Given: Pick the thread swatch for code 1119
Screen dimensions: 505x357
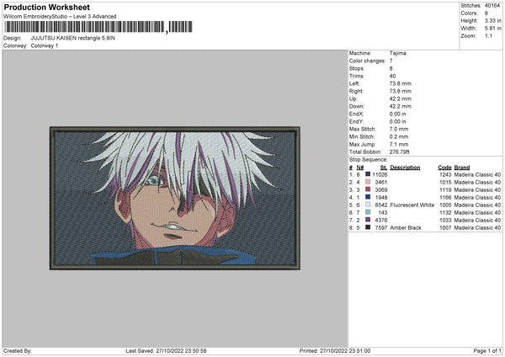Looking at the screenshot, I should (367, 189).
